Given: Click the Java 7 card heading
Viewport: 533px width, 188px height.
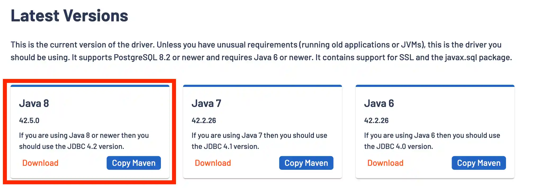Looking at the screenshot, I should pyautogui.click(x=206, y=103).
